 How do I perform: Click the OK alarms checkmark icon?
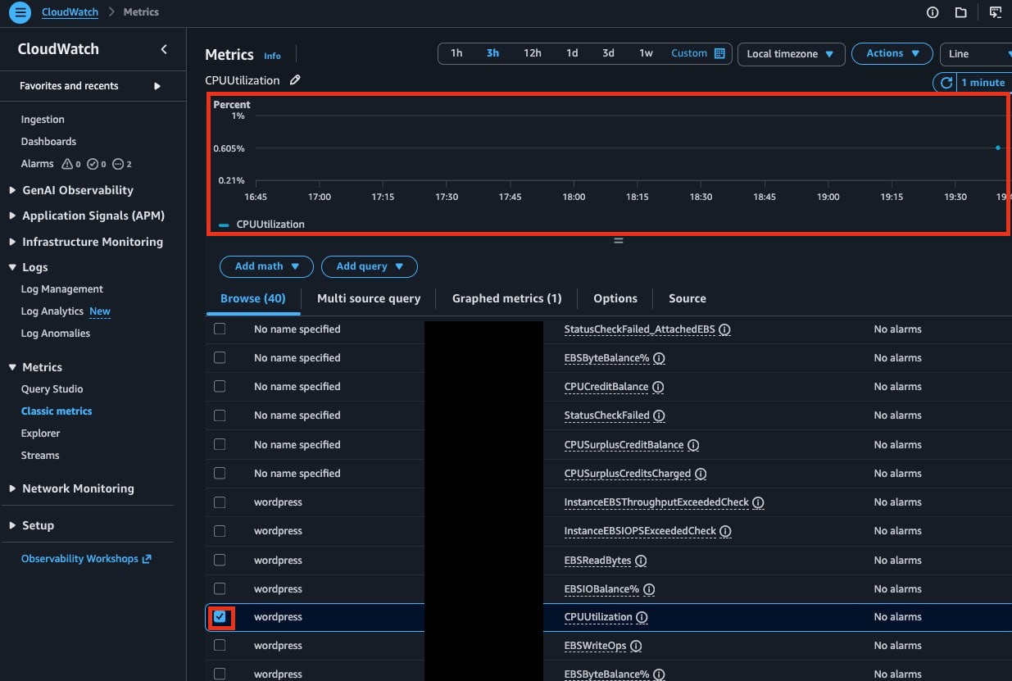tap(93, 164)
